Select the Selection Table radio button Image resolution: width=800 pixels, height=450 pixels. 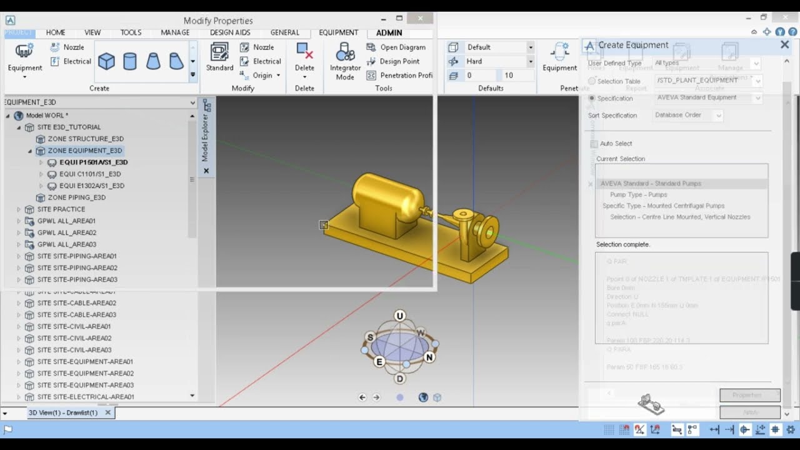592,81
